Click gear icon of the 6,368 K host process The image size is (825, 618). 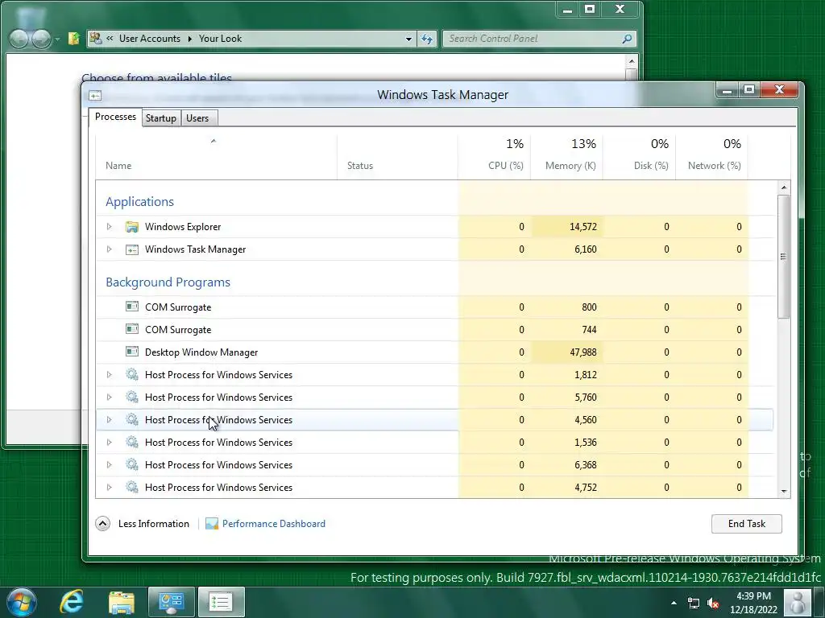(131, 464)
